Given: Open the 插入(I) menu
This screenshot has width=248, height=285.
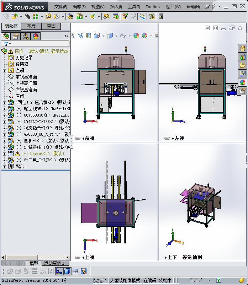Looking at the screenshot, I should (116, 7).
